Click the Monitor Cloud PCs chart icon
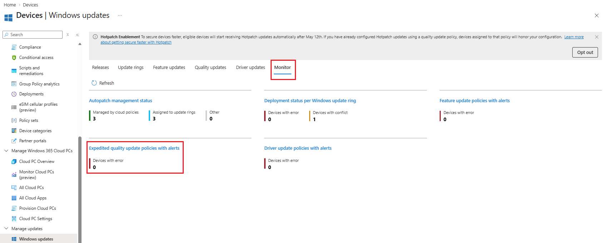Screen dimensions: 603x243 pos(14,175)
